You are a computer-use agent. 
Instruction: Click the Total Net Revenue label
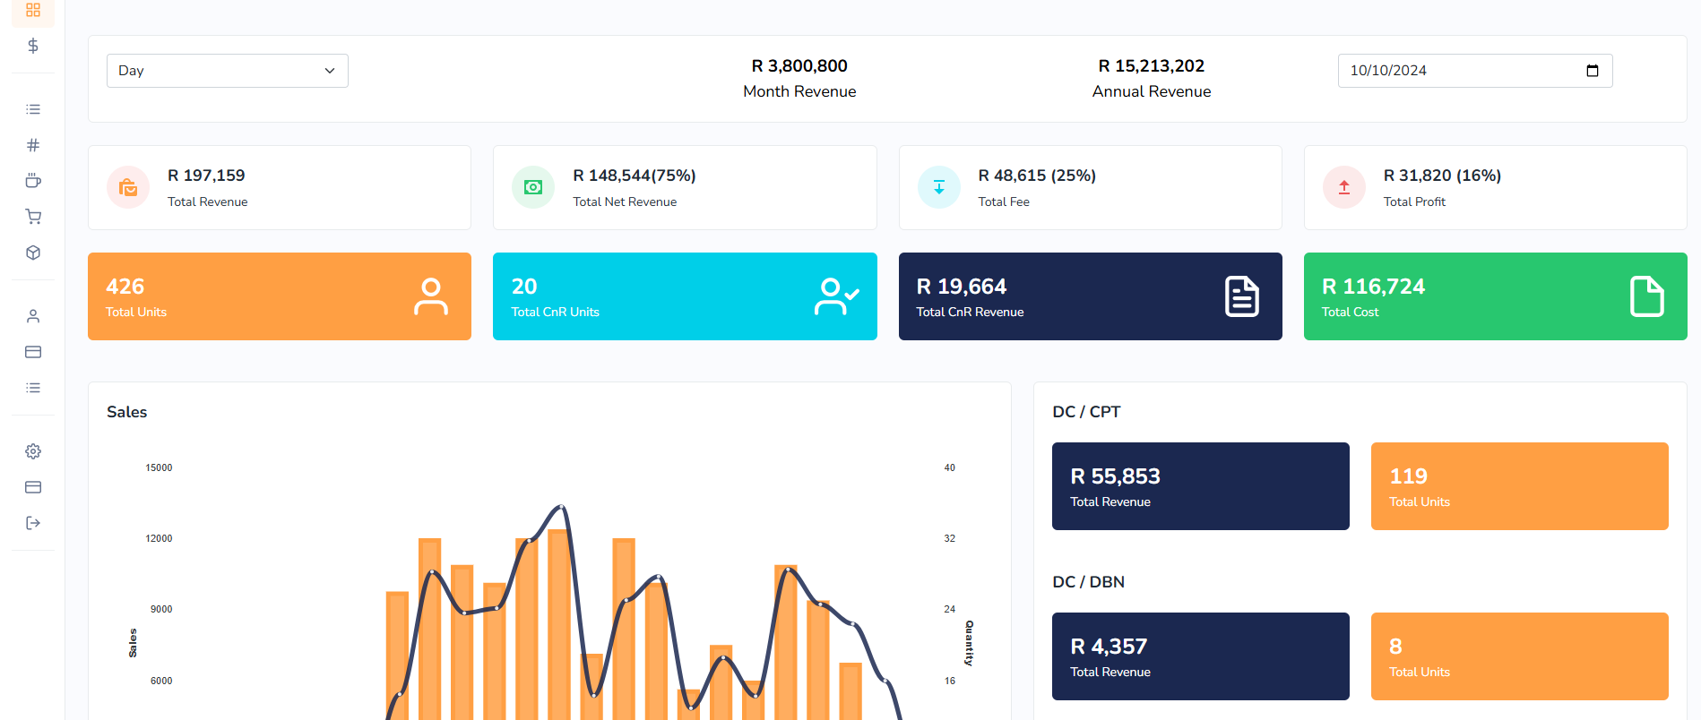coord(625,202)
